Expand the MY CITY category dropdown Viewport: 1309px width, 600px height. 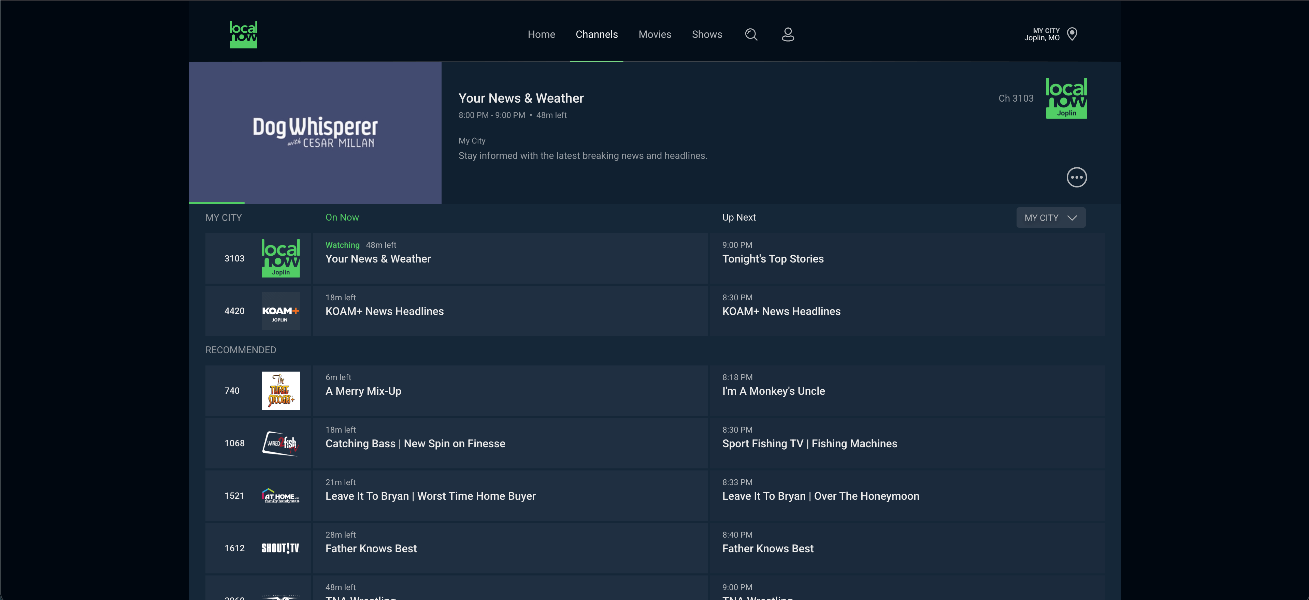point(1050,218)
